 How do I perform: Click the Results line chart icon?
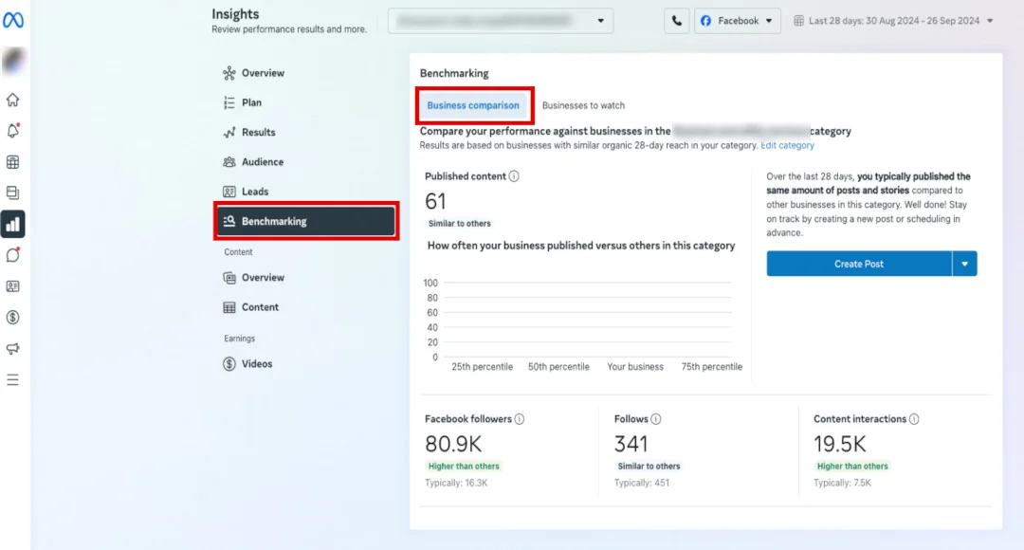coord(229,132)
